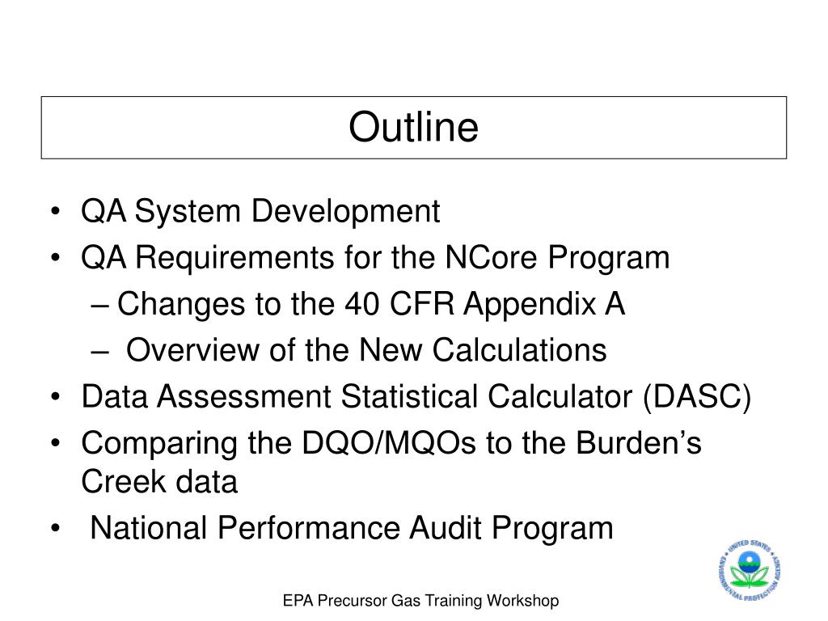Select National Performance Audit Program text
Viewport: 828px width, 621px height.
tap(352, 529)
